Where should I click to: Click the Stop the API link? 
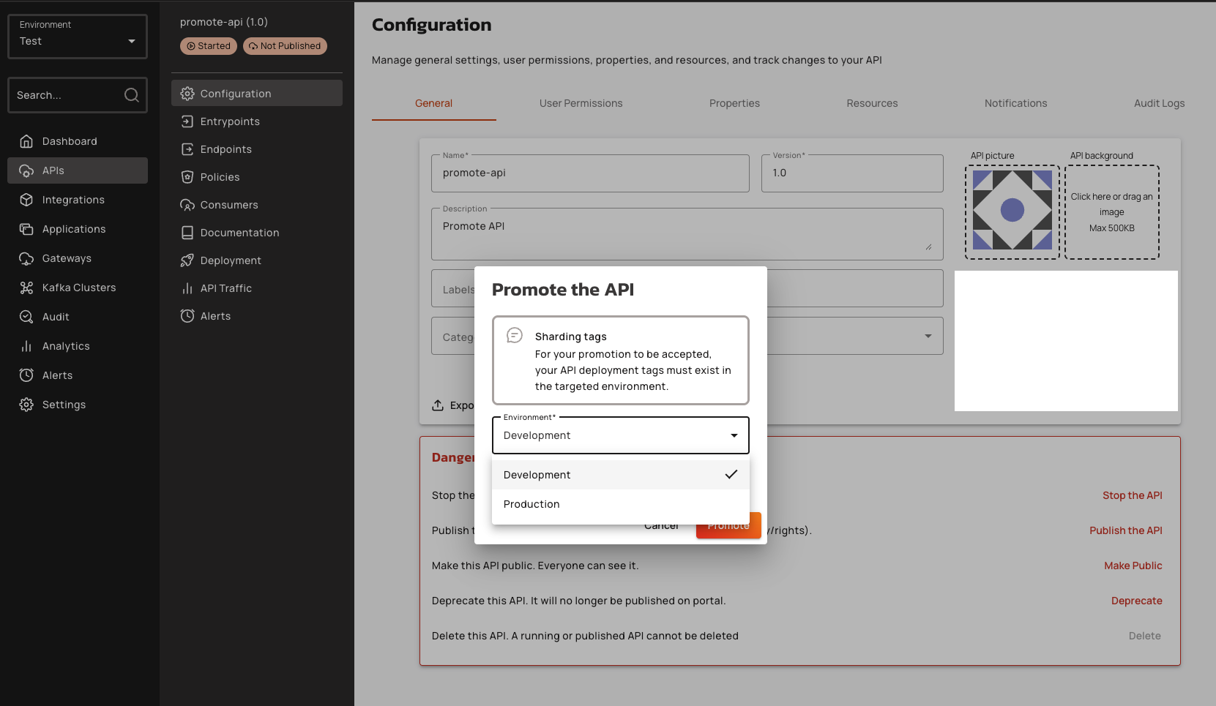point(1132,495)
